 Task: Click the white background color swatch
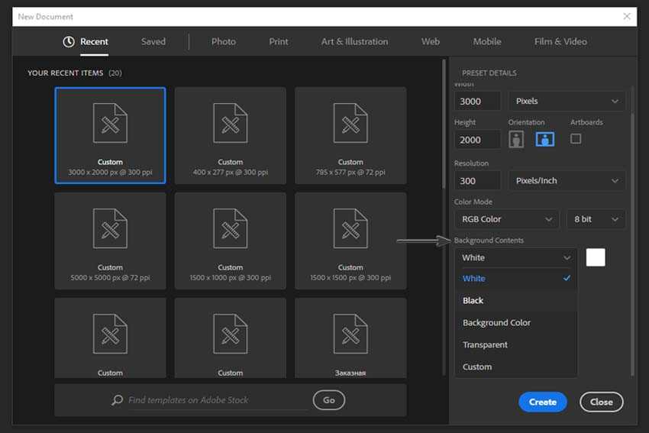point(596,257)
